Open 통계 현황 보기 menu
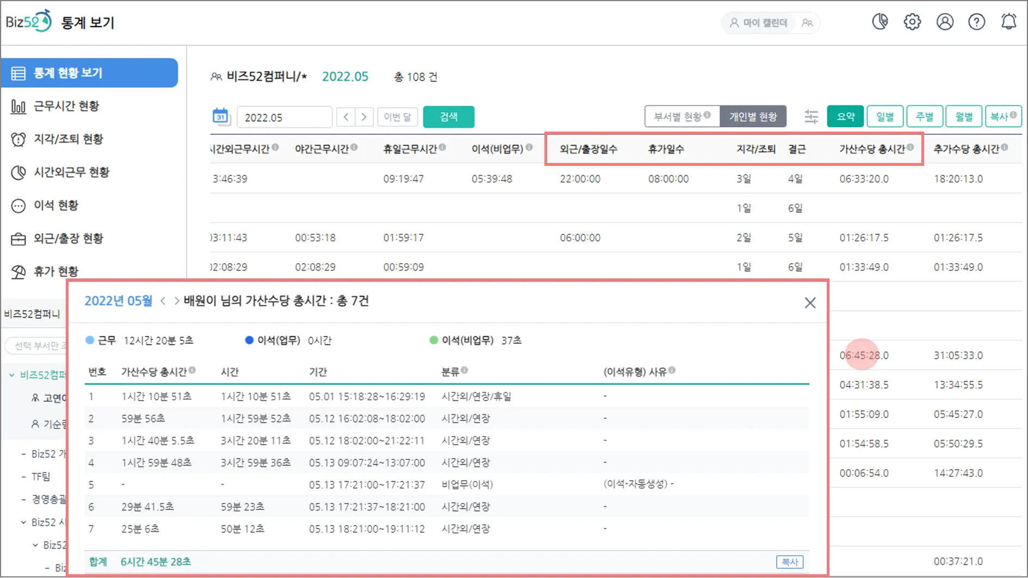Viewport: 1028px width, 578px height. (x=89, y=73)
